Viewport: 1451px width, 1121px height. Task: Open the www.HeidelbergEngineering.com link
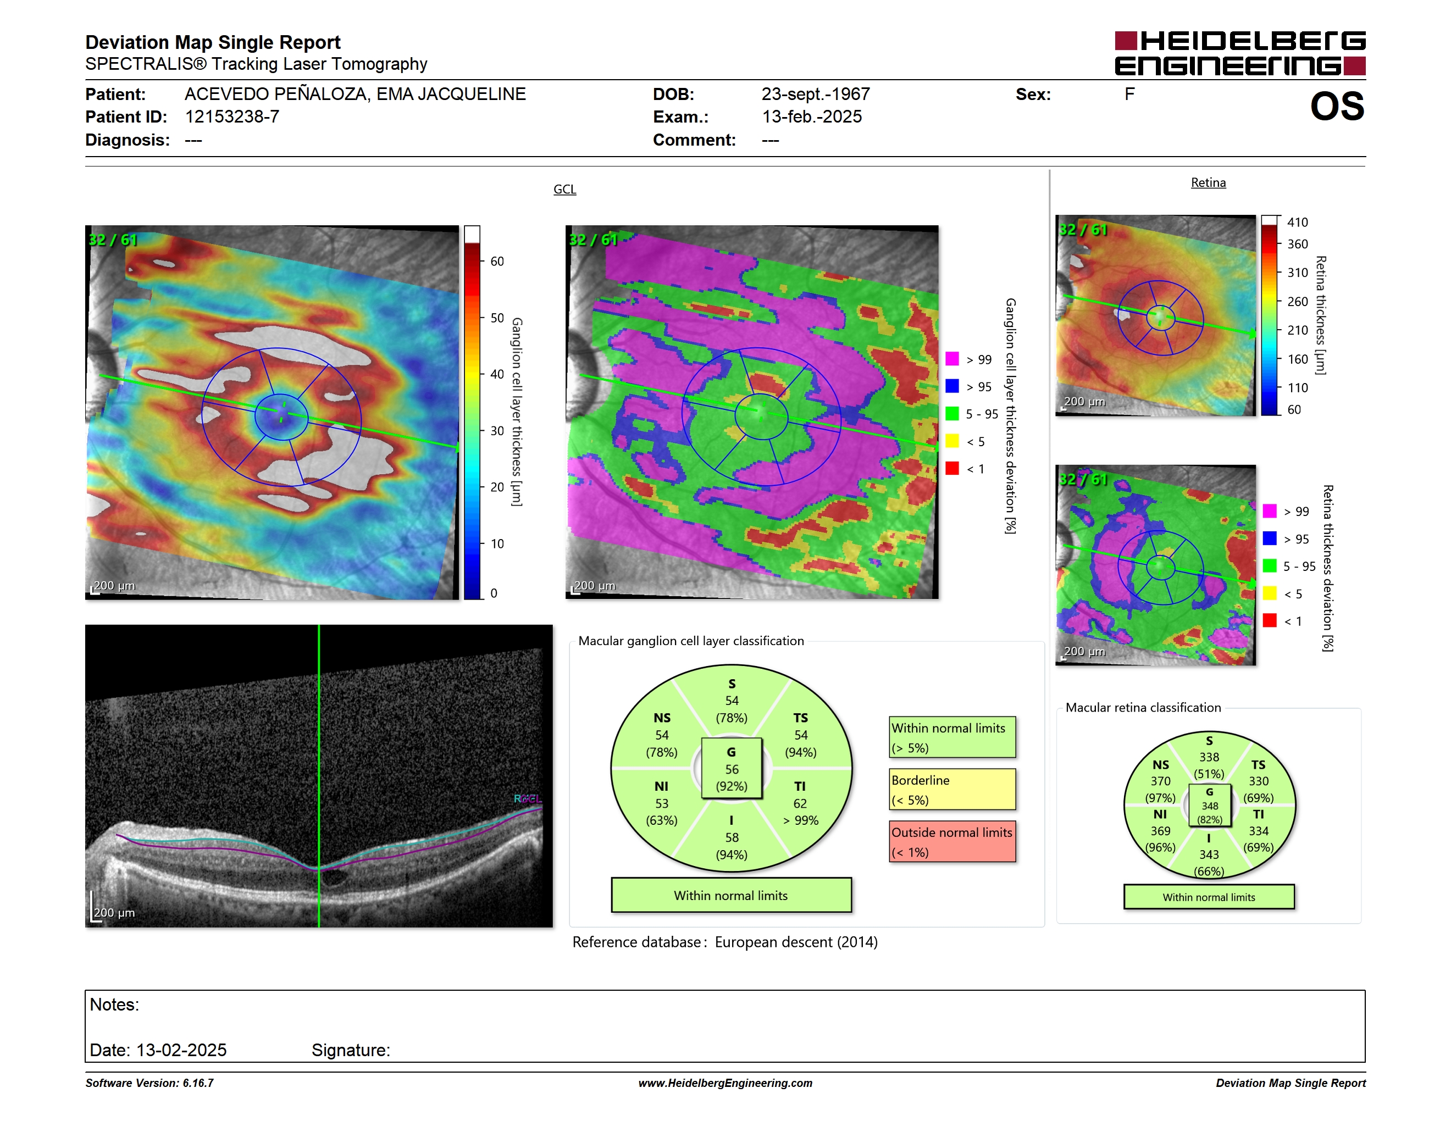[x=725, y=1083]
